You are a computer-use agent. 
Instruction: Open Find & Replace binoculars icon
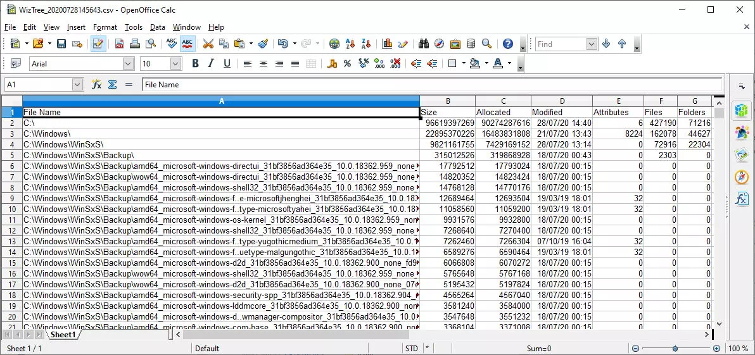point(422,44)
